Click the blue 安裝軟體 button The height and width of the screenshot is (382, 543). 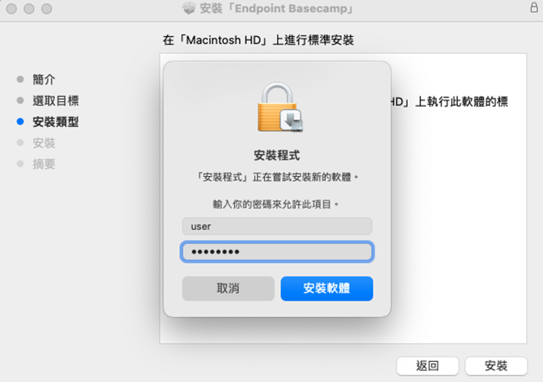pyautogui.click(x=327, y=288)
